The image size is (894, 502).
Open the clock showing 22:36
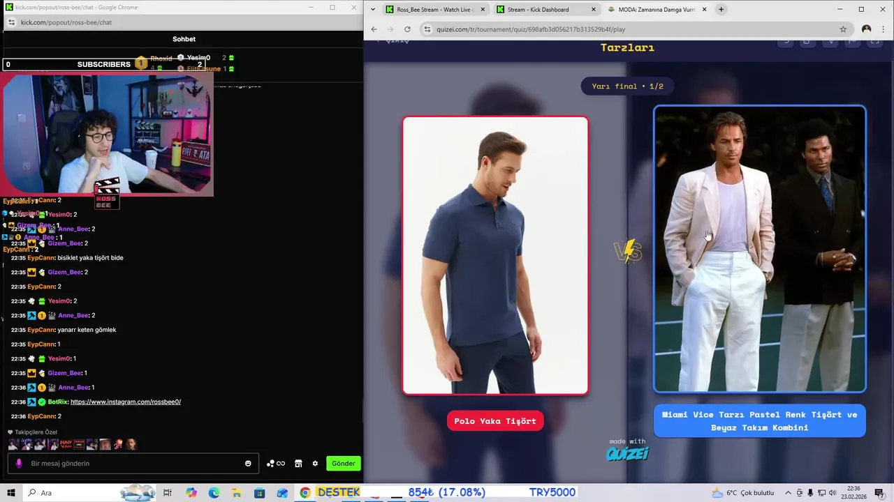(x=853, y=493)
